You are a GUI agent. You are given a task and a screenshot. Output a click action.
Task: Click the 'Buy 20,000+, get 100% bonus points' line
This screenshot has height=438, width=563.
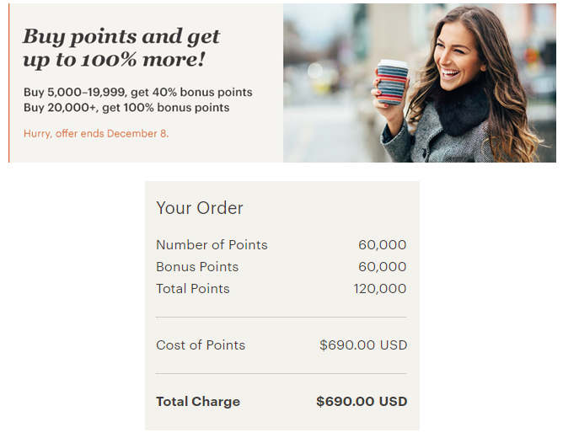[126, 108]
